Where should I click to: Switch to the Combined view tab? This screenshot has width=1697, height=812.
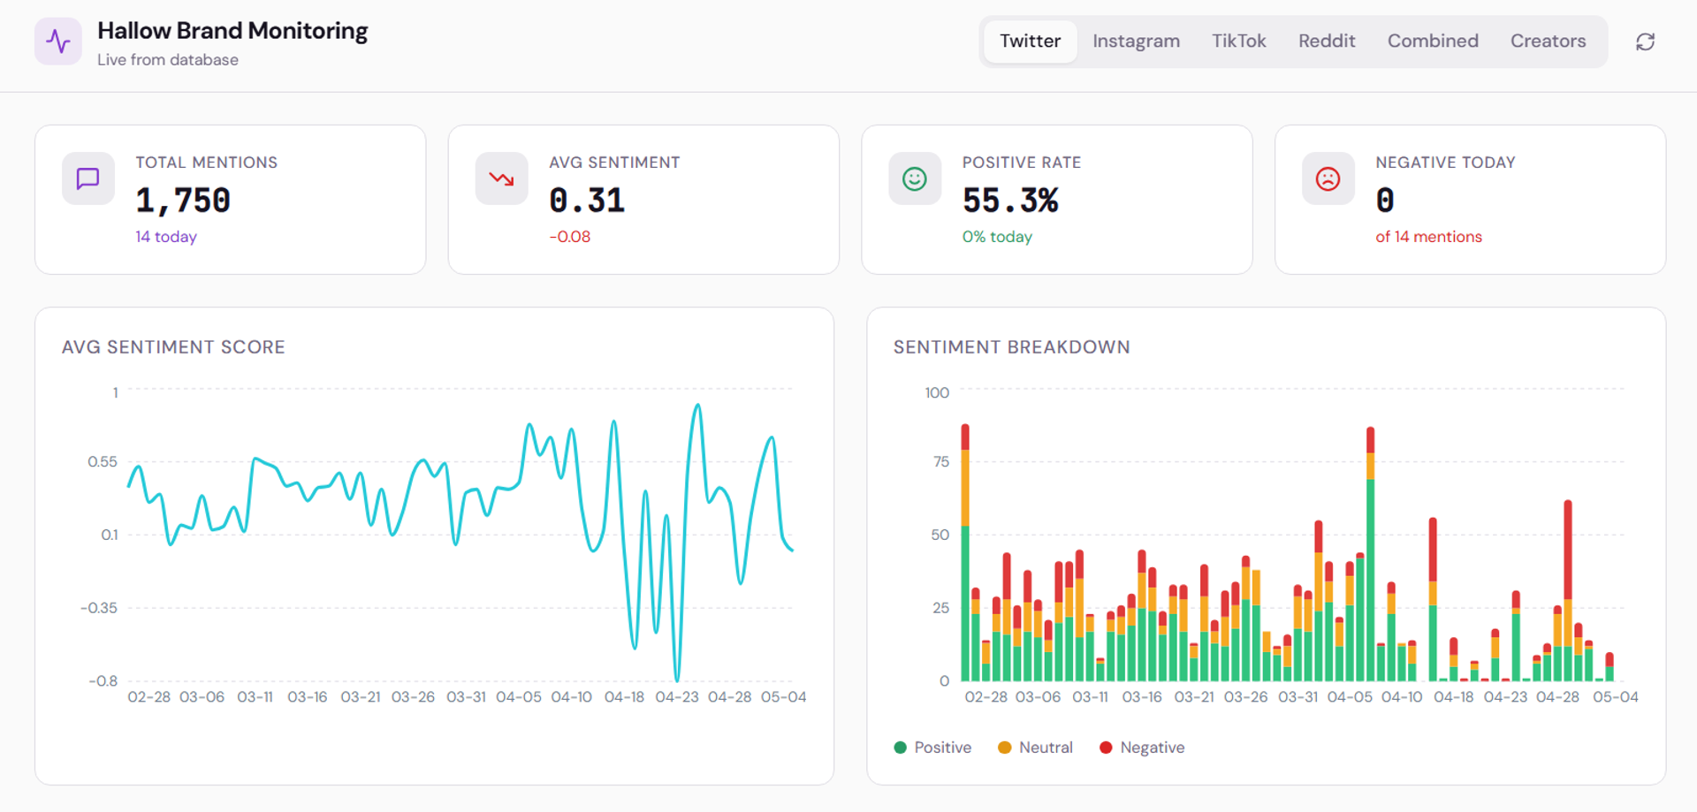1433,42
